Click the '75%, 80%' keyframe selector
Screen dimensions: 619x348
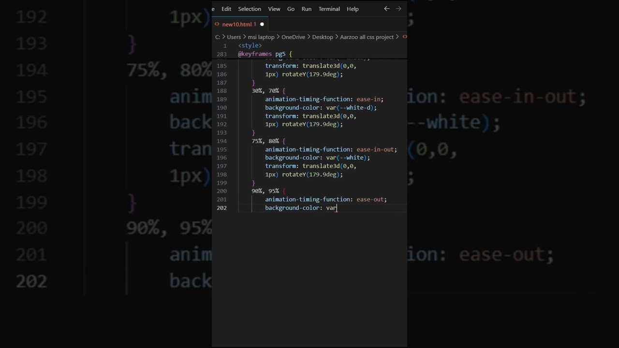click(265, 141)
